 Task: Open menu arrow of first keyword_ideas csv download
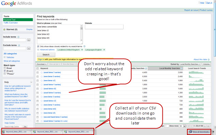[30, 132]
